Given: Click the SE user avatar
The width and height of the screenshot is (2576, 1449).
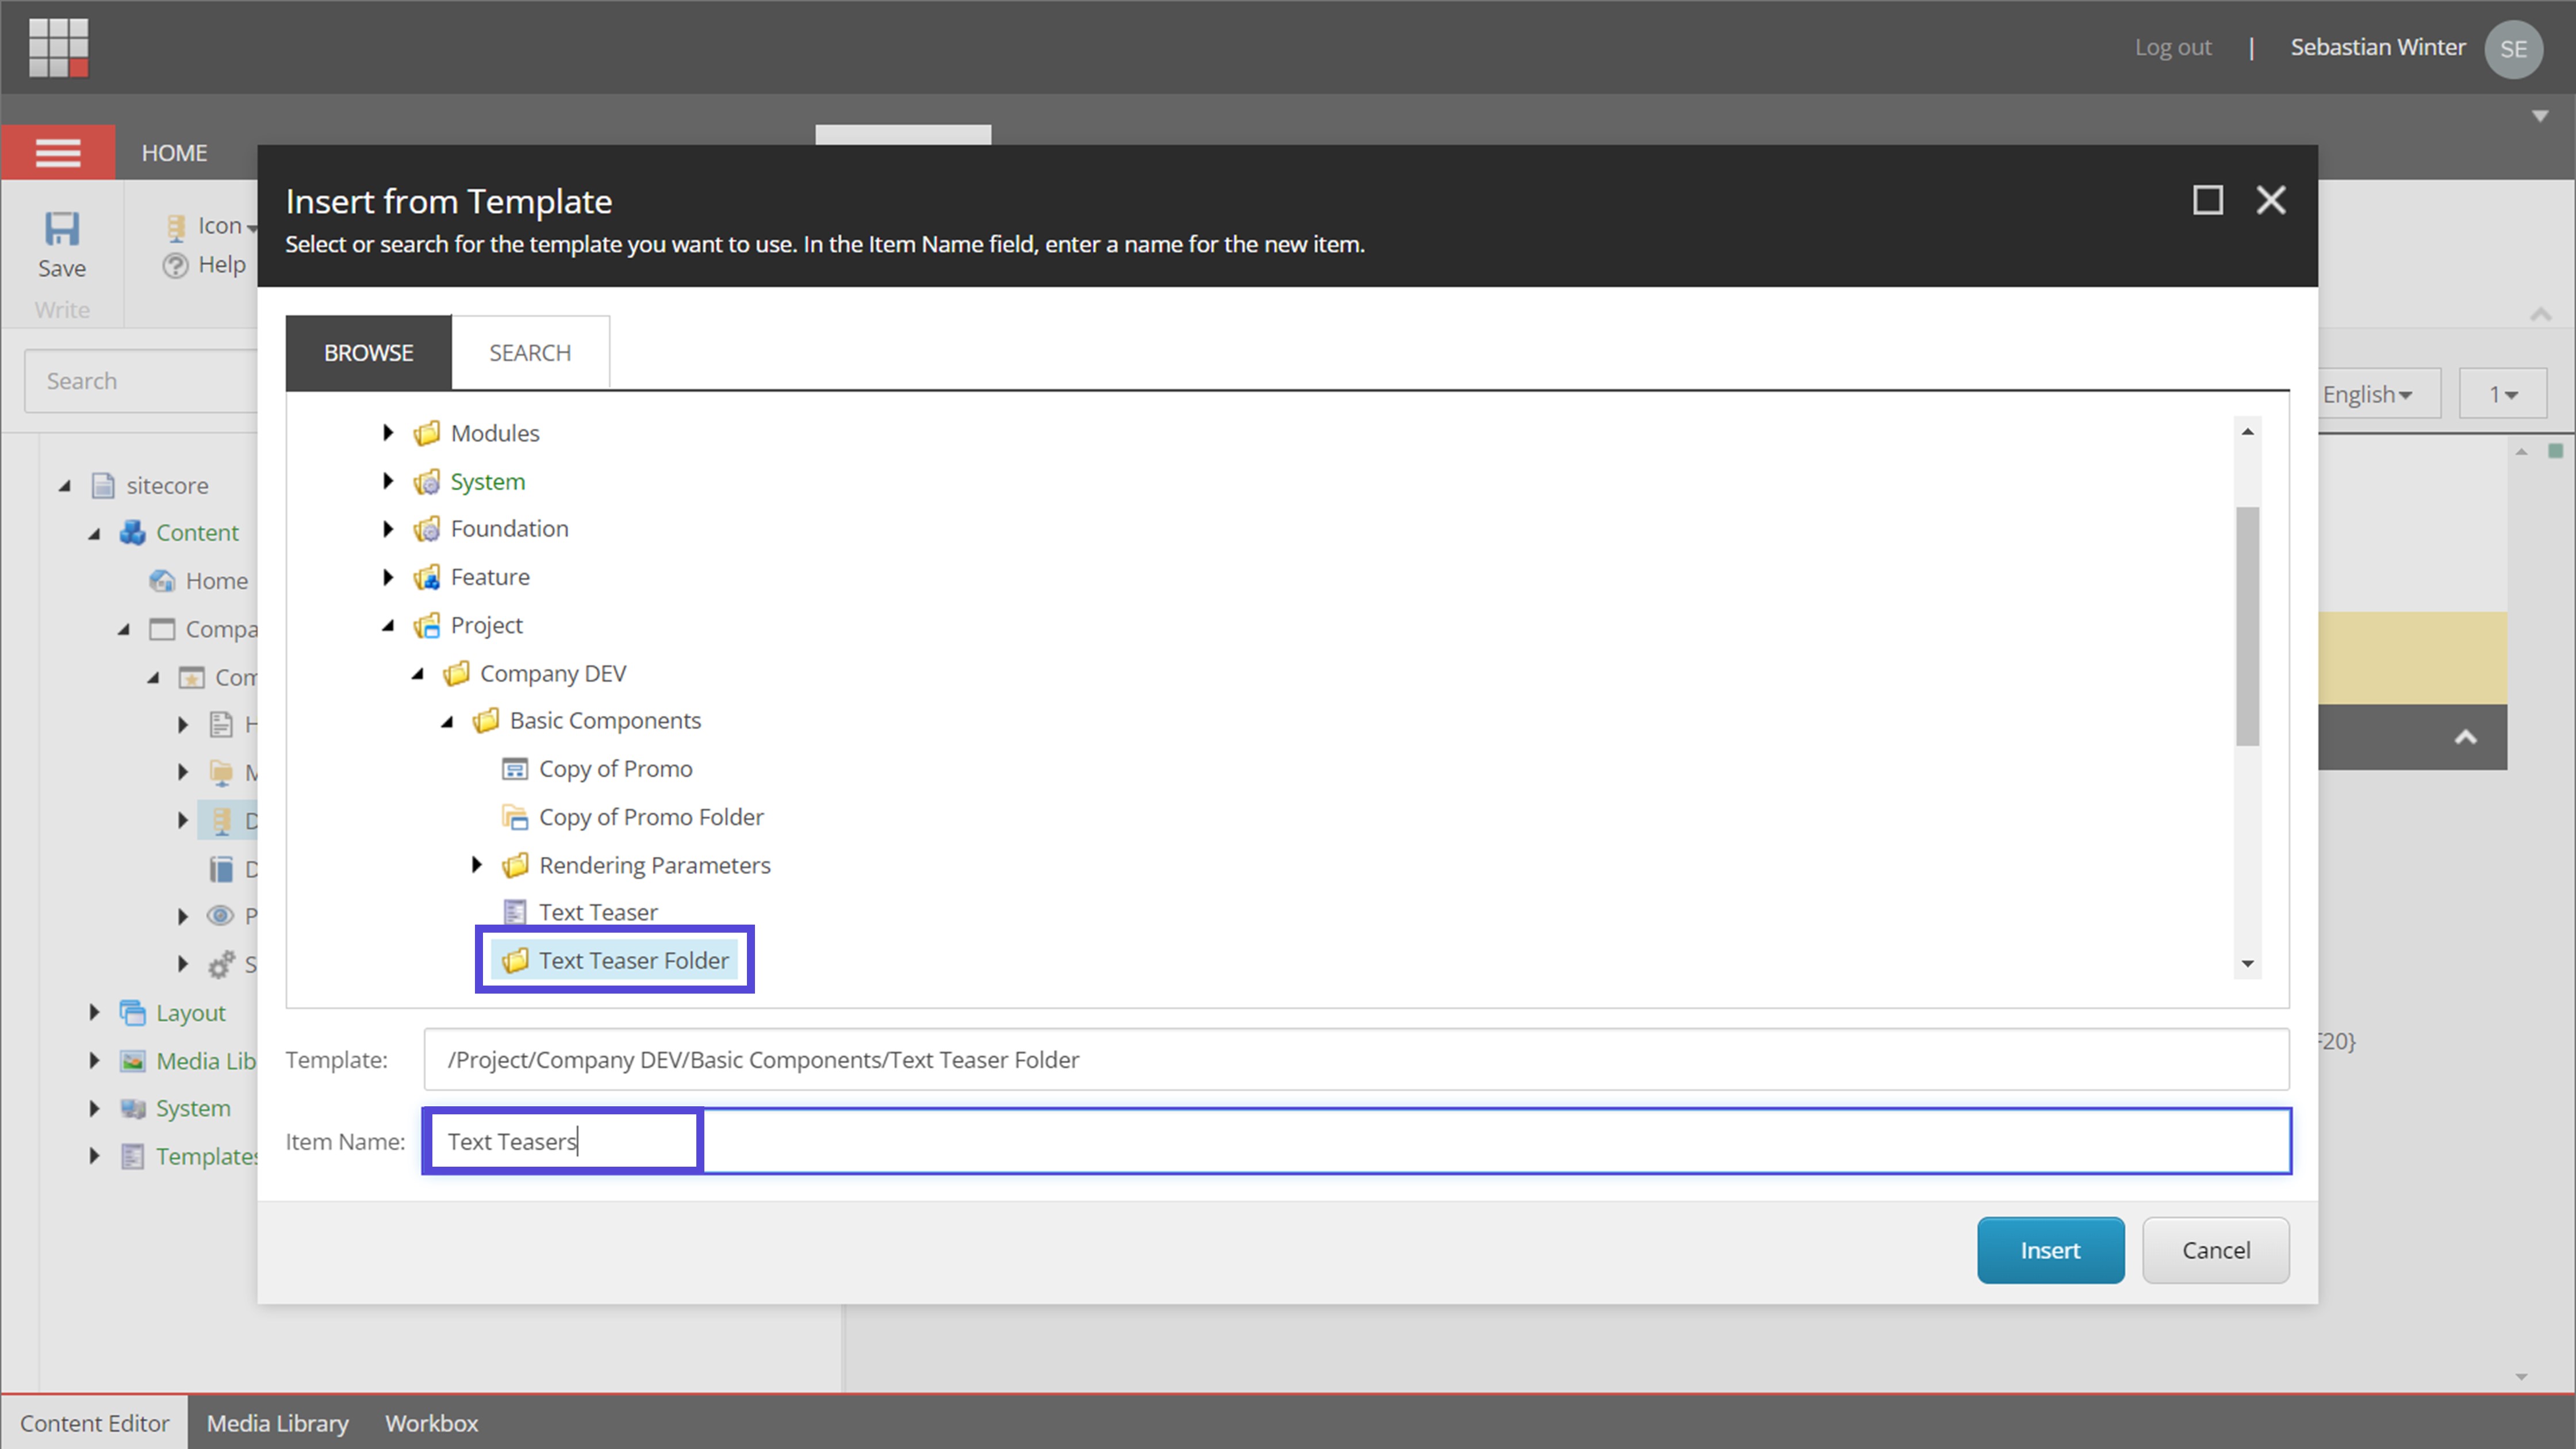Looking at the screenshot, I should coord(2513,47).
